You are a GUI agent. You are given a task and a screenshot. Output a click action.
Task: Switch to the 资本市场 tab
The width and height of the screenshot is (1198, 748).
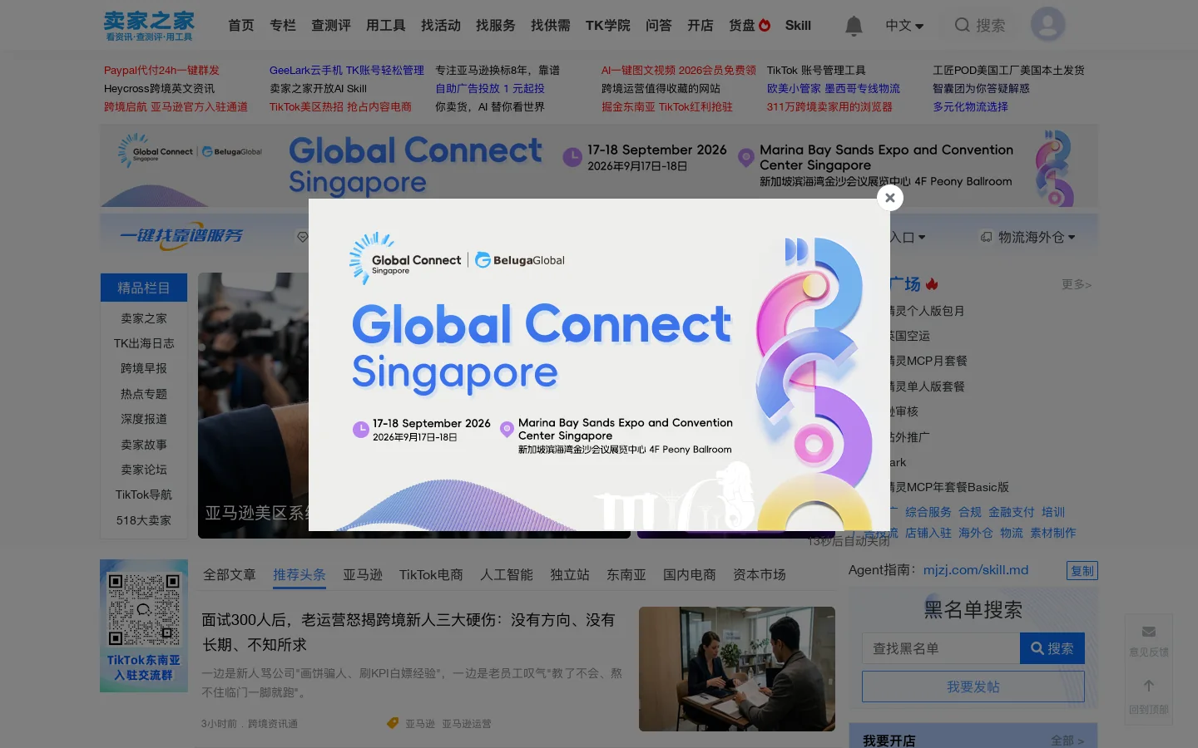tap(760, 575)
